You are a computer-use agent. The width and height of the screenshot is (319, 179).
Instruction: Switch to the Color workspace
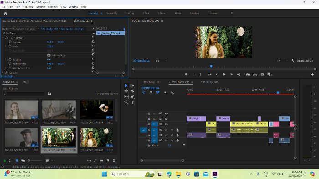coord(146,13)
